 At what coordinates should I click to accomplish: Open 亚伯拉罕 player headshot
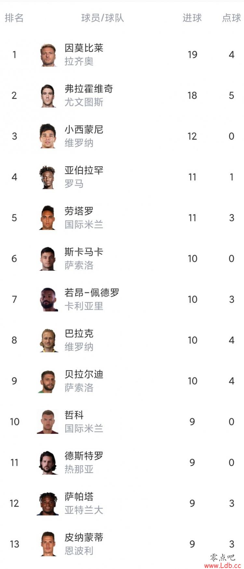[48, 177]
